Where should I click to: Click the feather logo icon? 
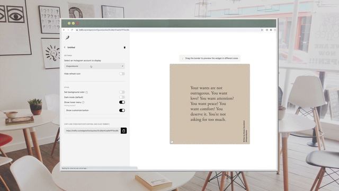(67, 38)
